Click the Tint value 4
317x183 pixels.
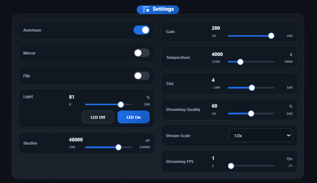213,80
